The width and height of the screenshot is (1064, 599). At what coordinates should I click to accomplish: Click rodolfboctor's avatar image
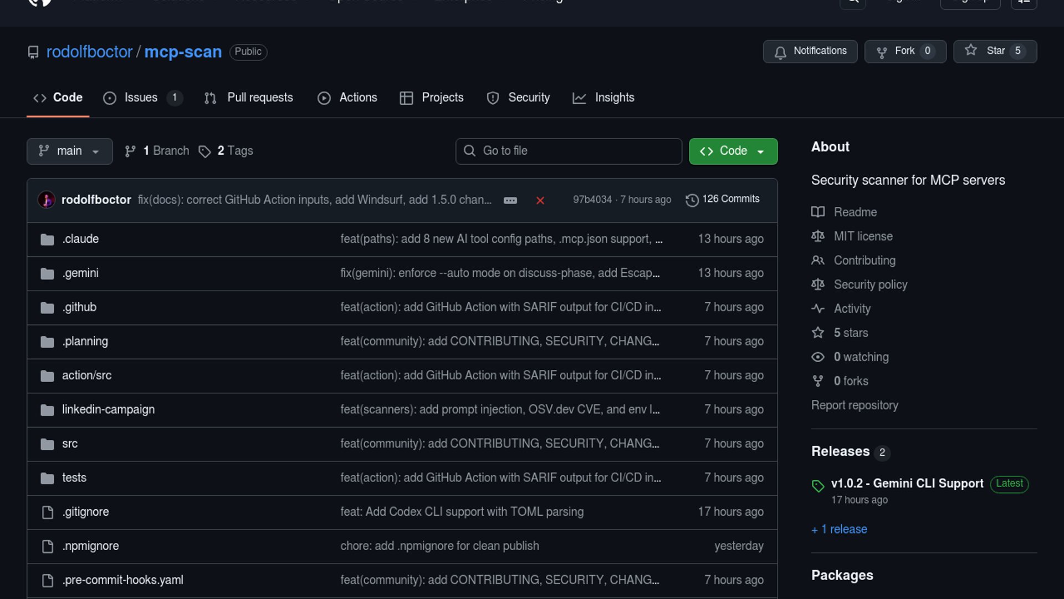tap(47, 200)
